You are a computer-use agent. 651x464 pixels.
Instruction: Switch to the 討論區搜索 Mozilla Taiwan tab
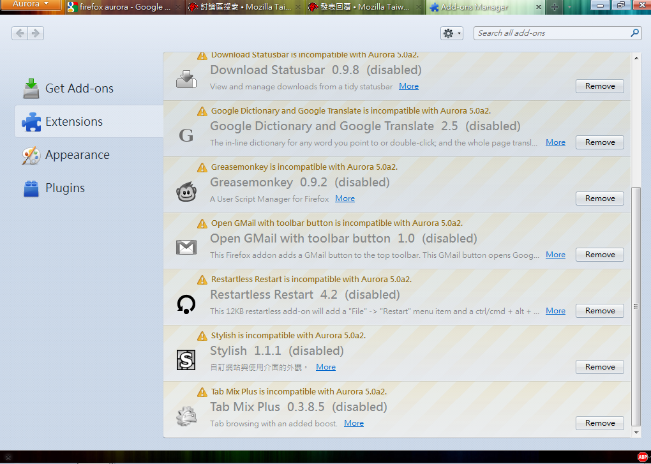point(245,7)
